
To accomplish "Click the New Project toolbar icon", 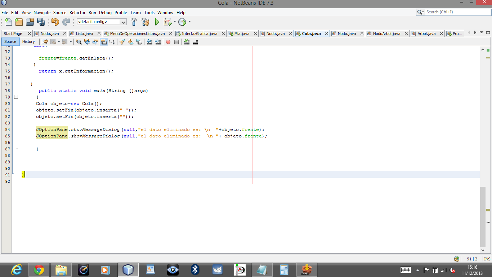I will (x=19, y=22).
